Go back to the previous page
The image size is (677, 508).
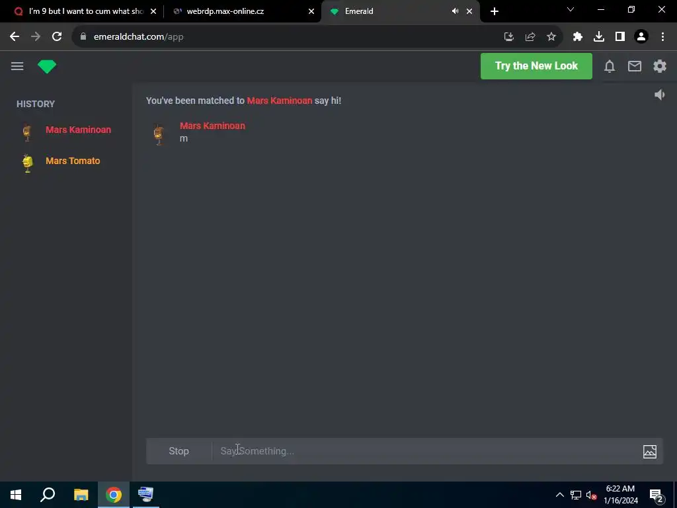tap(15, 37)
